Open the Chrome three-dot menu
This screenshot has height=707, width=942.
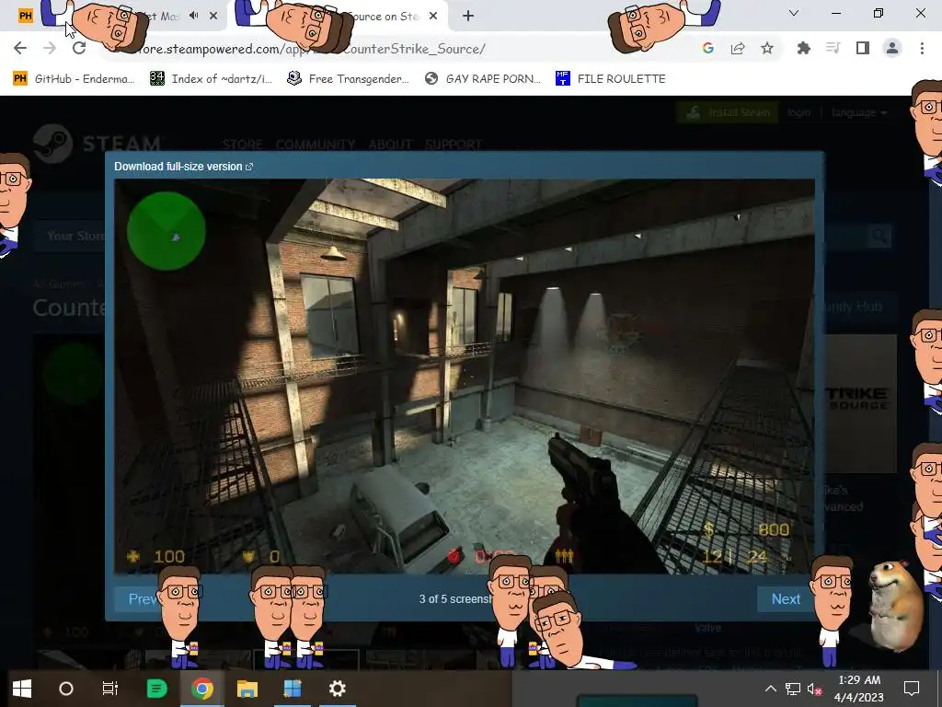pos(922,48)
